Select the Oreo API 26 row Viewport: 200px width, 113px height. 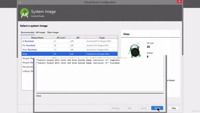point(69,54)
